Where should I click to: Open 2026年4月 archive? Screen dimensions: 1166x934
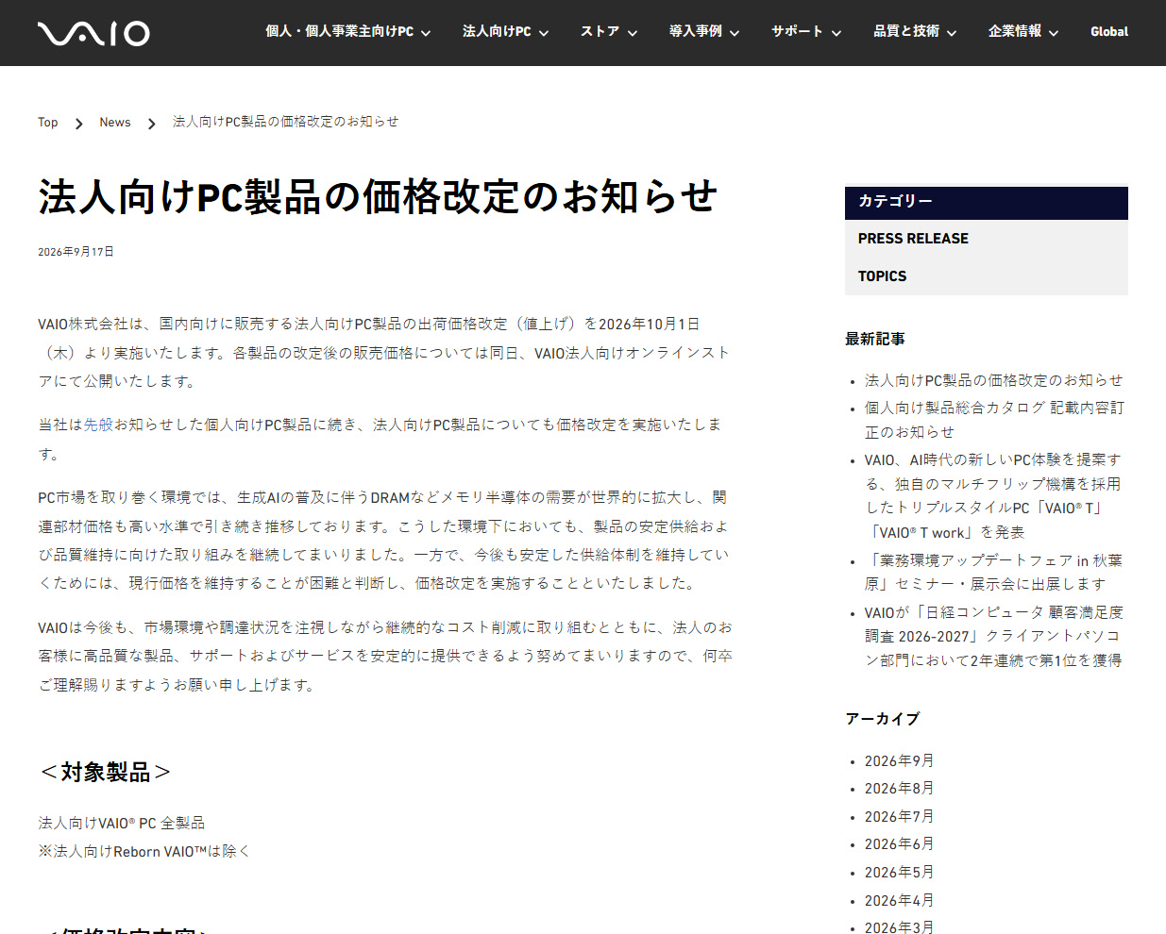pyautogui.click(x=899, y=901)
